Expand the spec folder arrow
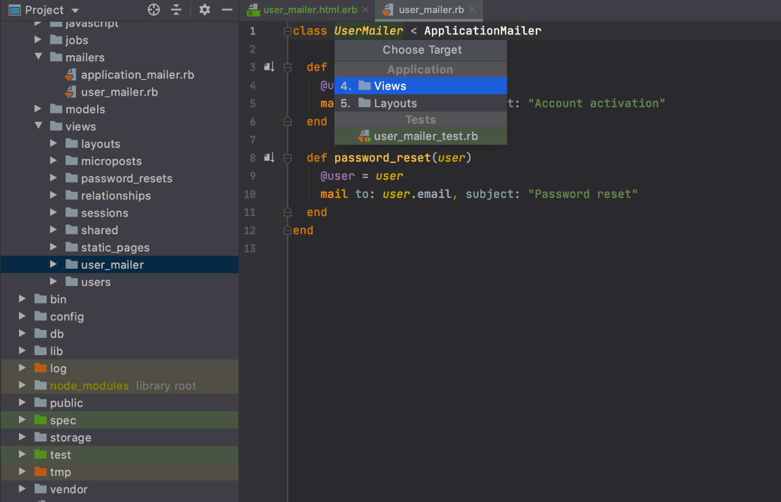 tap(22, 420)
